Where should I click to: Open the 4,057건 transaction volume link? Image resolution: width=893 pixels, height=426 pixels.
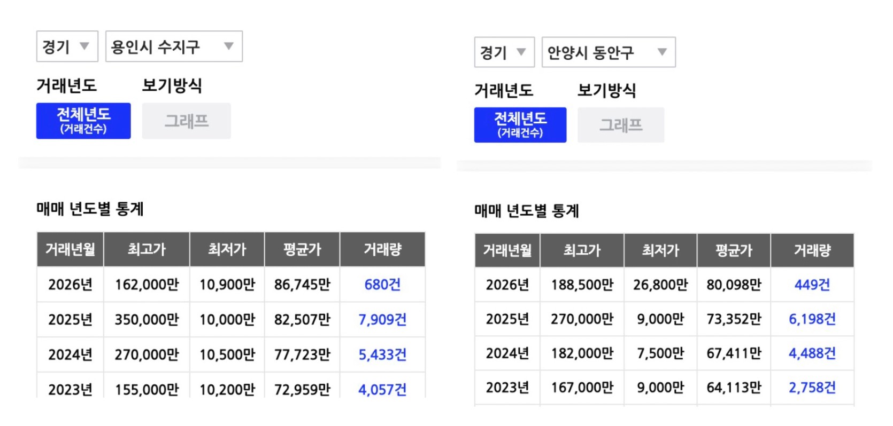tap(382, 389)
